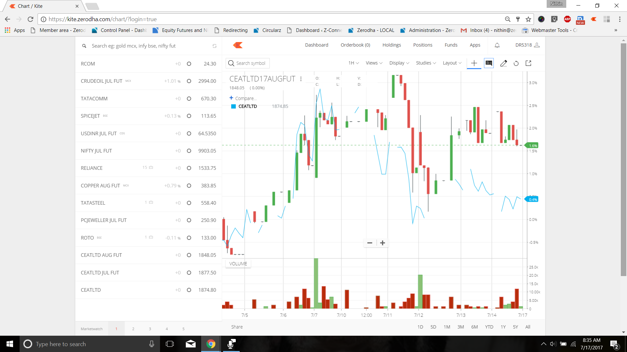The image size is (627, 352).
Task: Select the crosshair tool in chart toolbar
Action: click(x=474, y=63)
